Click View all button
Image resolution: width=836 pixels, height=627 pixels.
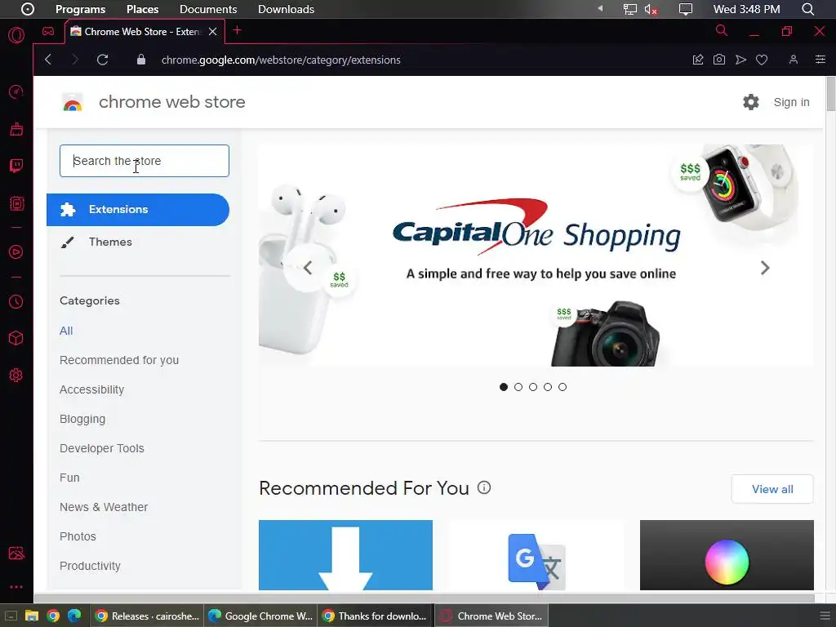click(x=772, y=489)
